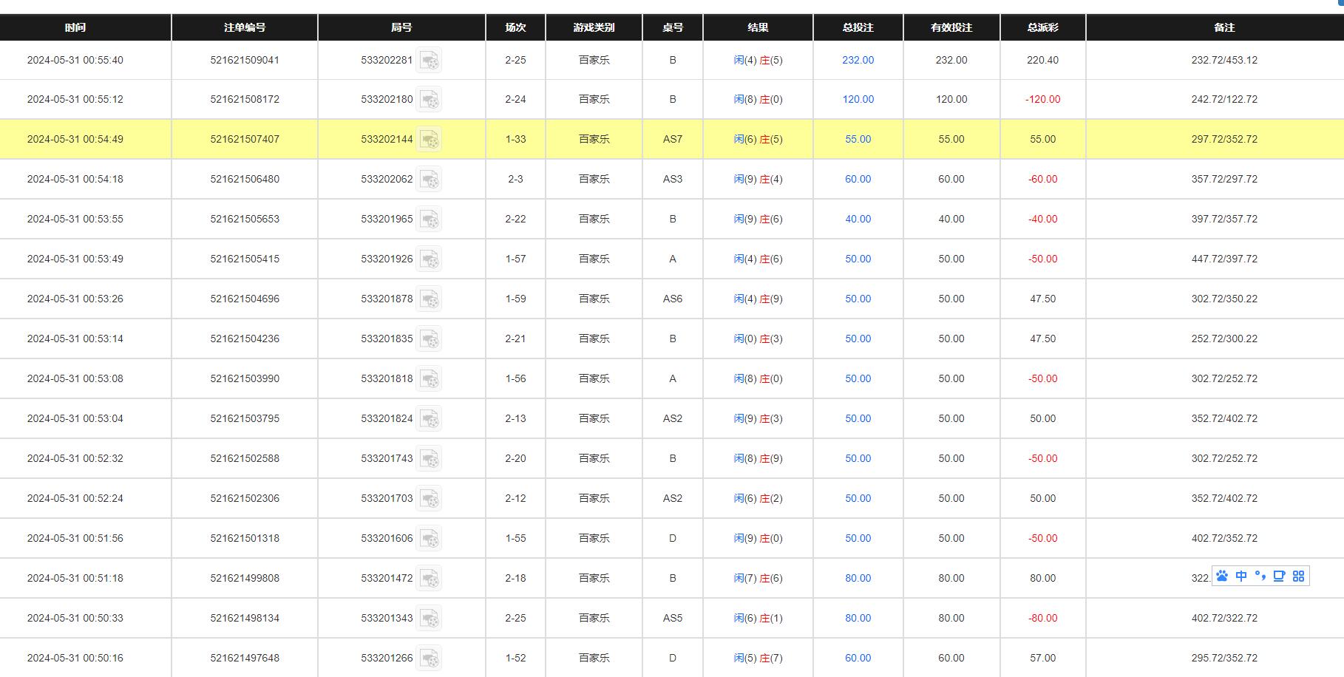Select the row with order number 521621497648
Image resolution: width=1344 pixels, height=677 pixels.
click(245, 658)
